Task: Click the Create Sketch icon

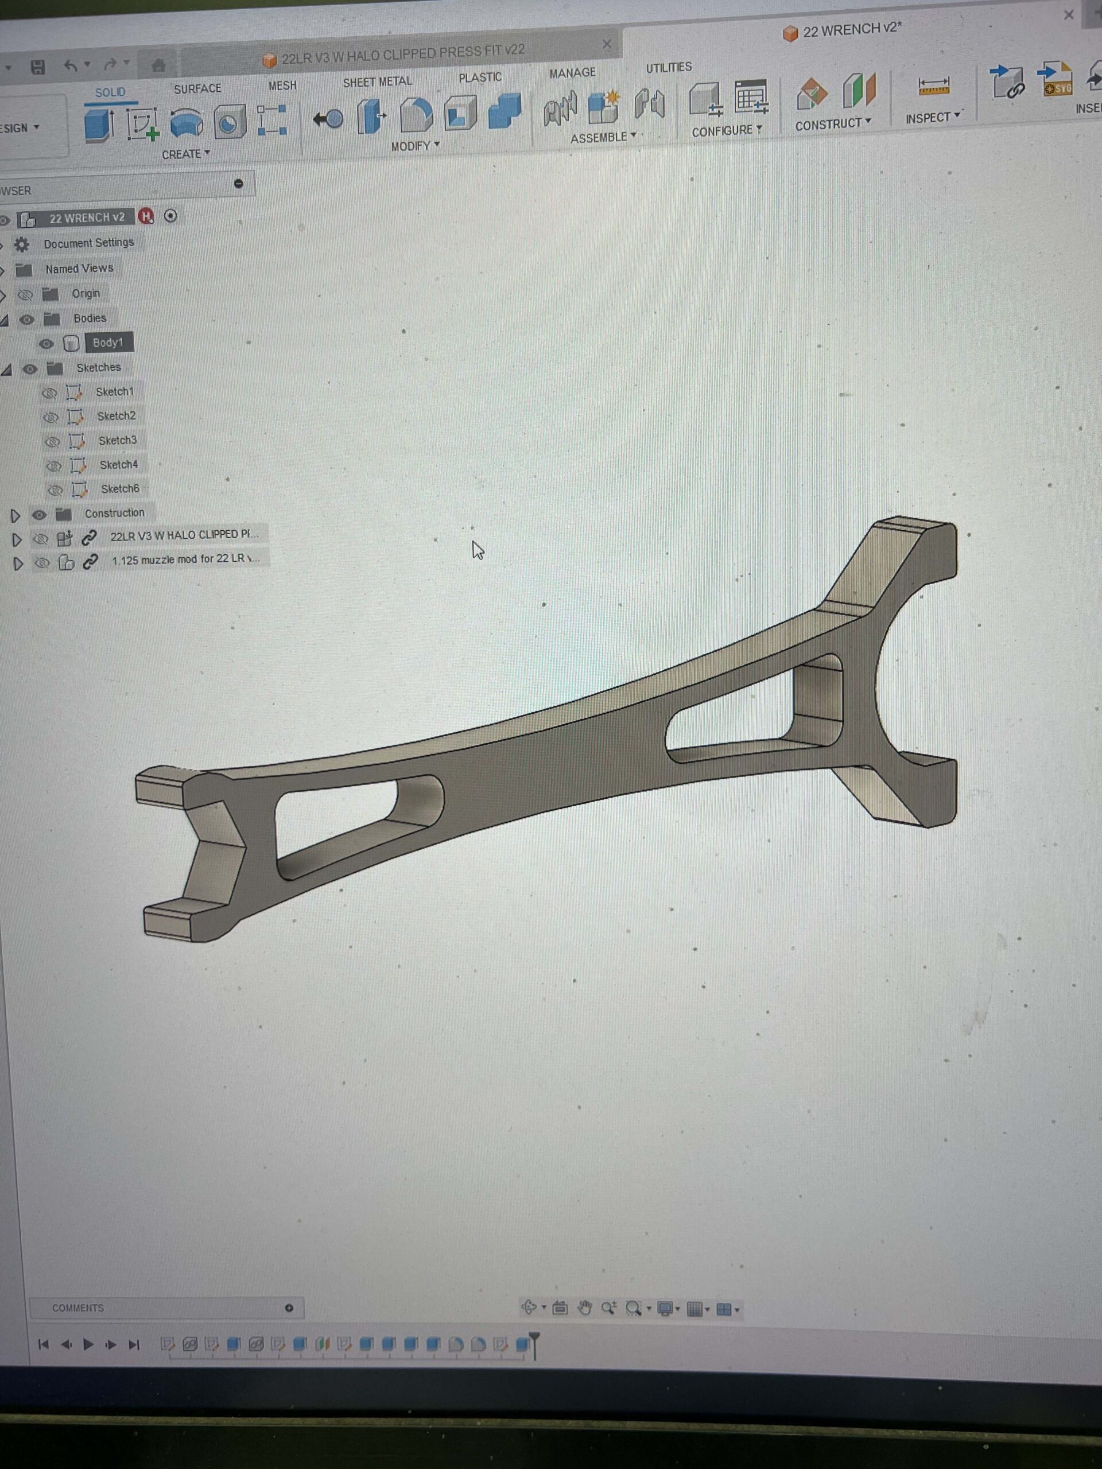Action: click(143, 124)
